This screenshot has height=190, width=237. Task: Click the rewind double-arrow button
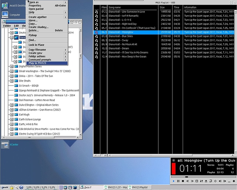(x=188, y=181)
